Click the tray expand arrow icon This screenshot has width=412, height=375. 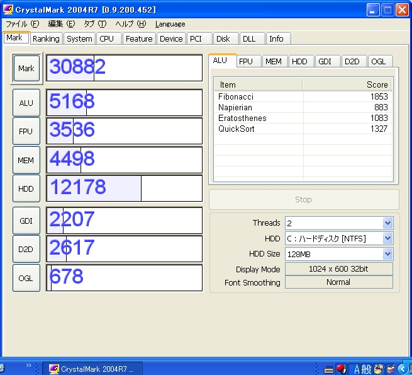tap(403, 369)
